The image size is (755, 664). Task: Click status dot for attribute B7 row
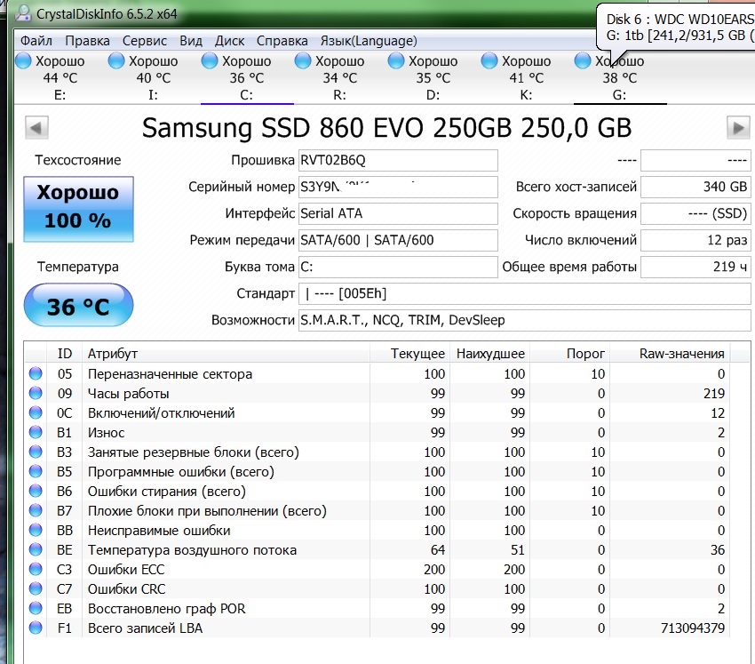click(x=36, y=510)
